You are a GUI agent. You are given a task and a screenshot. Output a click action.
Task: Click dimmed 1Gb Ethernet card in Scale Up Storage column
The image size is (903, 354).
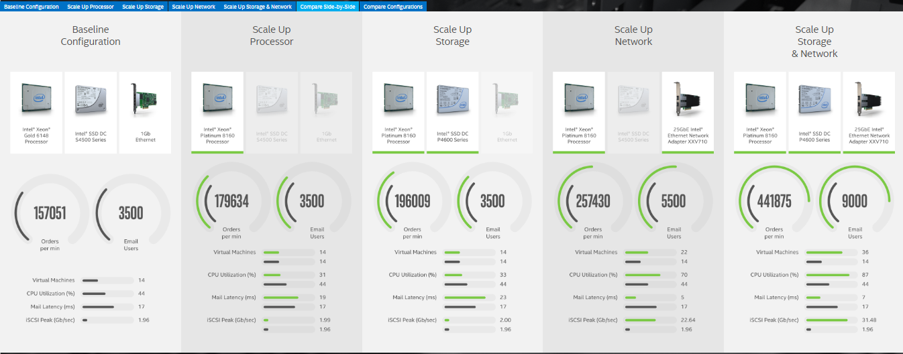pos(507,113)
